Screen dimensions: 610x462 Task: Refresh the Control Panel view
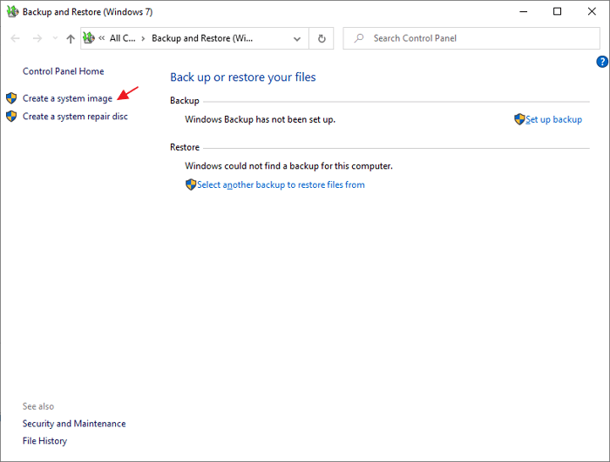[322, 39]
